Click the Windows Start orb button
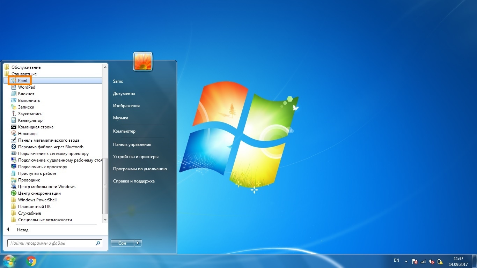Screen dimensions: 477x268 pyautogui.click(x=9, y=261)
